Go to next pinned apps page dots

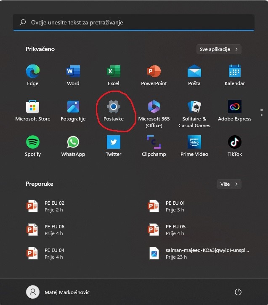262,112
